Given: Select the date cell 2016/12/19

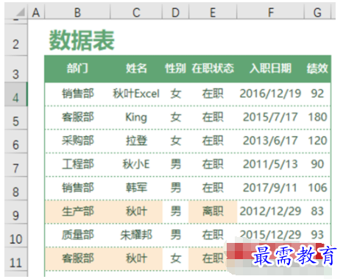Looking at the screenshot, I should pyautogui.click(x=271, y=94).
